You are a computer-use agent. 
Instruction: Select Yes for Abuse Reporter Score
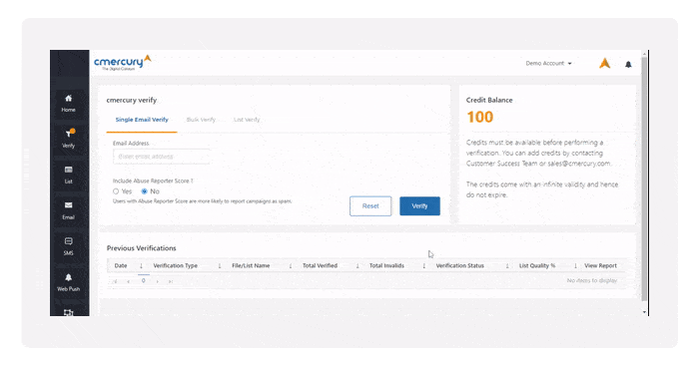pos(116,191)
